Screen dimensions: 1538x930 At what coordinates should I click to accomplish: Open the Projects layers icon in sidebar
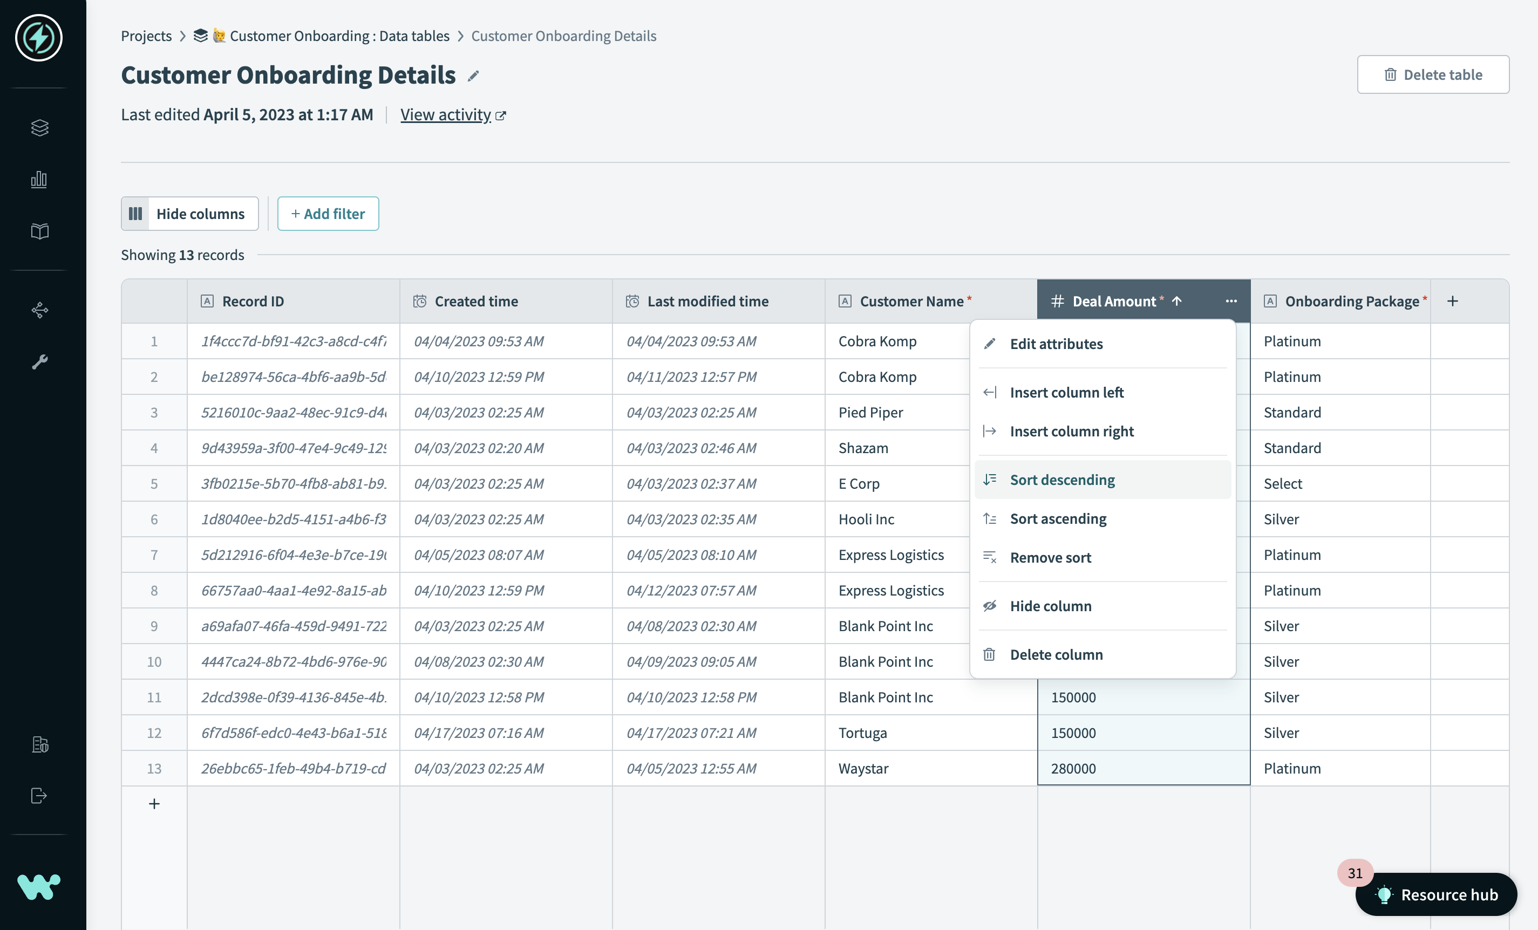click(x=39, y=127)
